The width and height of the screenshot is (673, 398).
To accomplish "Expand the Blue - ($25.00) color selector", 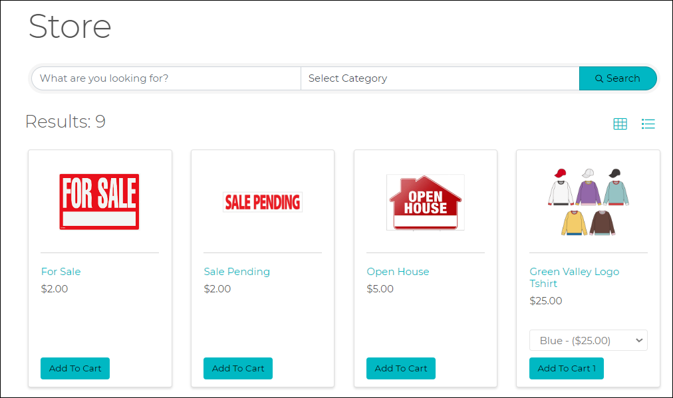I will click(588, 340).
